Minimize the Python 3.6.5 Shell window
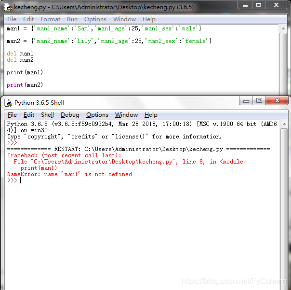The height and width of the screenshot is (290, 291). pyautogui.click(x=246, y=101)
